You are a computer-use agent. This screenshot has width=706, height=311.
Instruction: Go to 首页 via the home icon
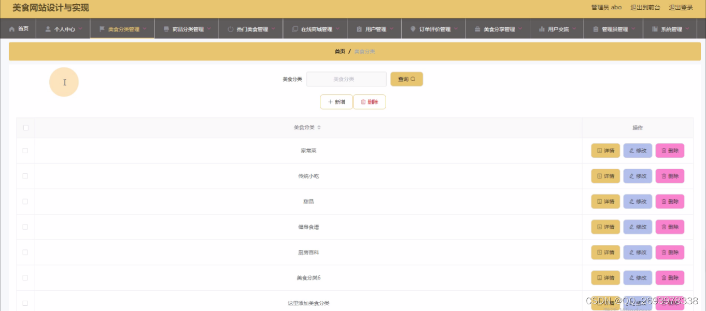coord(12,29)
